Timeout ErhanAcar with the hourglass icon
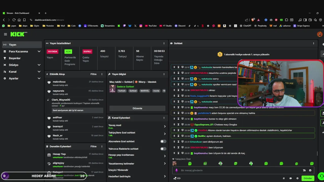Image resolution: width=324 pixels, height=182 pixels. pyautogui.click(x=178, y=142)
